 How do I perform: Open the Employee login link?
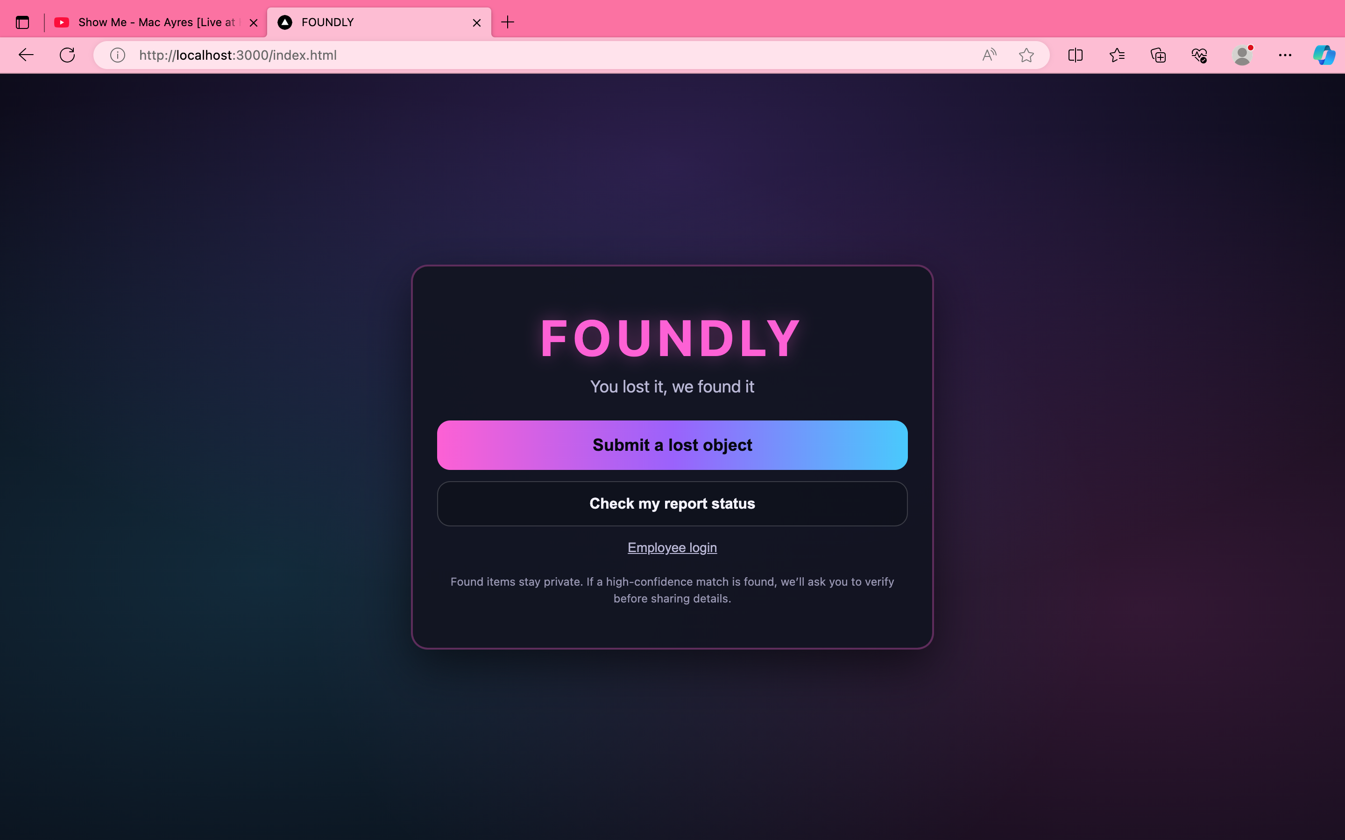tap(672, 547)
